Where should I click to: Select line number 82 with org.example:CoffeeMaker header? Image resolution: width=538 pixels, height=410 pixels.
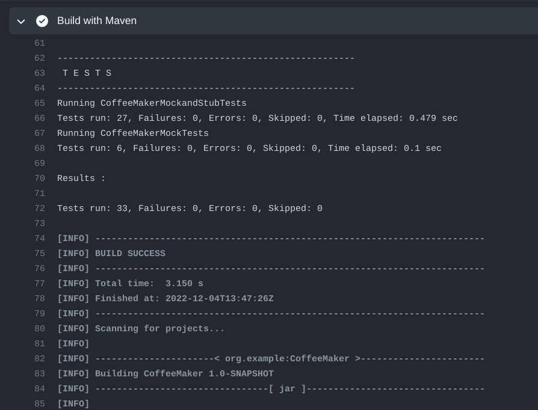[x=40, y=358]
